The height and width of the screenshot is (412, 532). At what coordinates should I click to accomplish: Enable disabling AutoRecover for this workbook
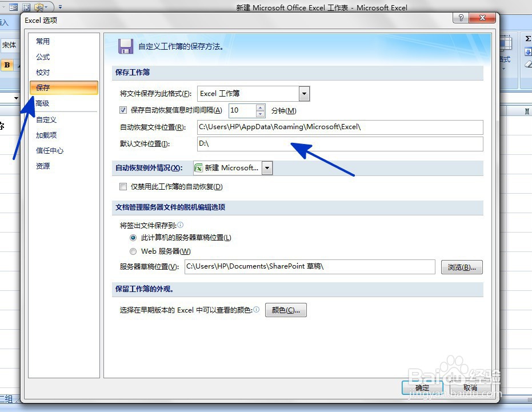coord(123,187)
